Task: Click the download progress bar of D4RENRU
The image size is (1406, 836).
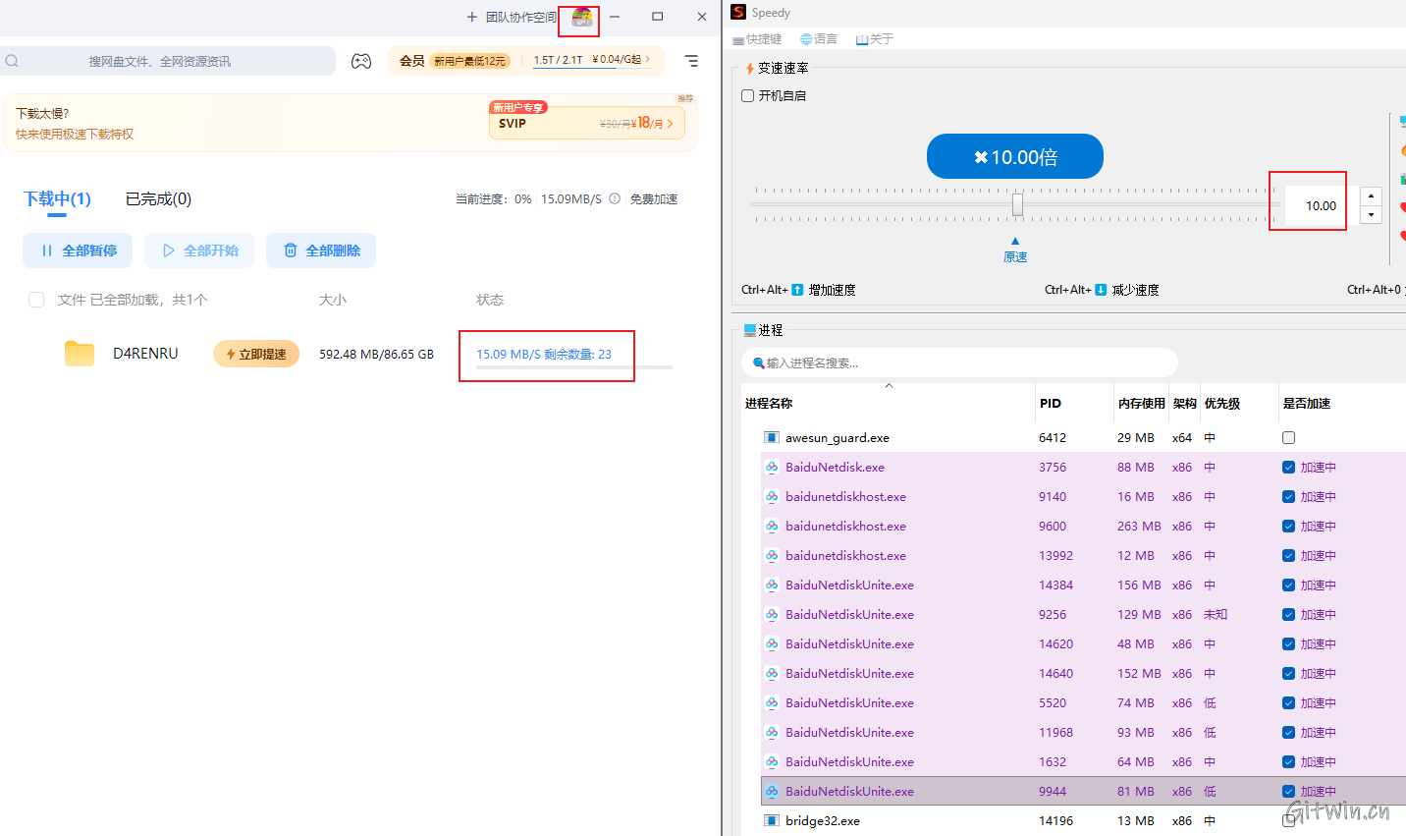Action: [574, 367]
